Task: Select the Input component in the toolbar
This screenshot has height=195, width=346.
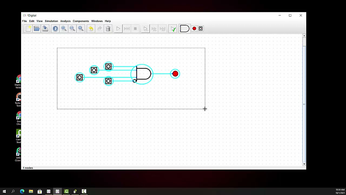Action: [201, 29]
